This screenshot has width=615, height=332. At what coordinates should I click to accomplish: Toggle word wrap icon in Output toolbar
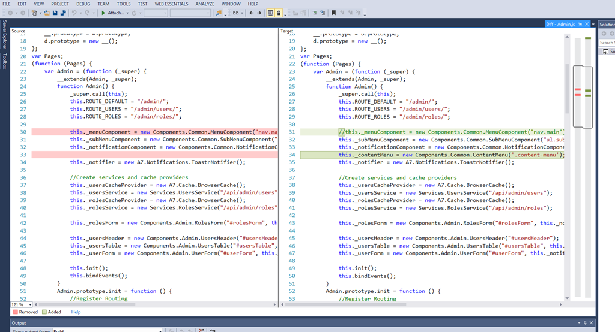click(212, 330)
